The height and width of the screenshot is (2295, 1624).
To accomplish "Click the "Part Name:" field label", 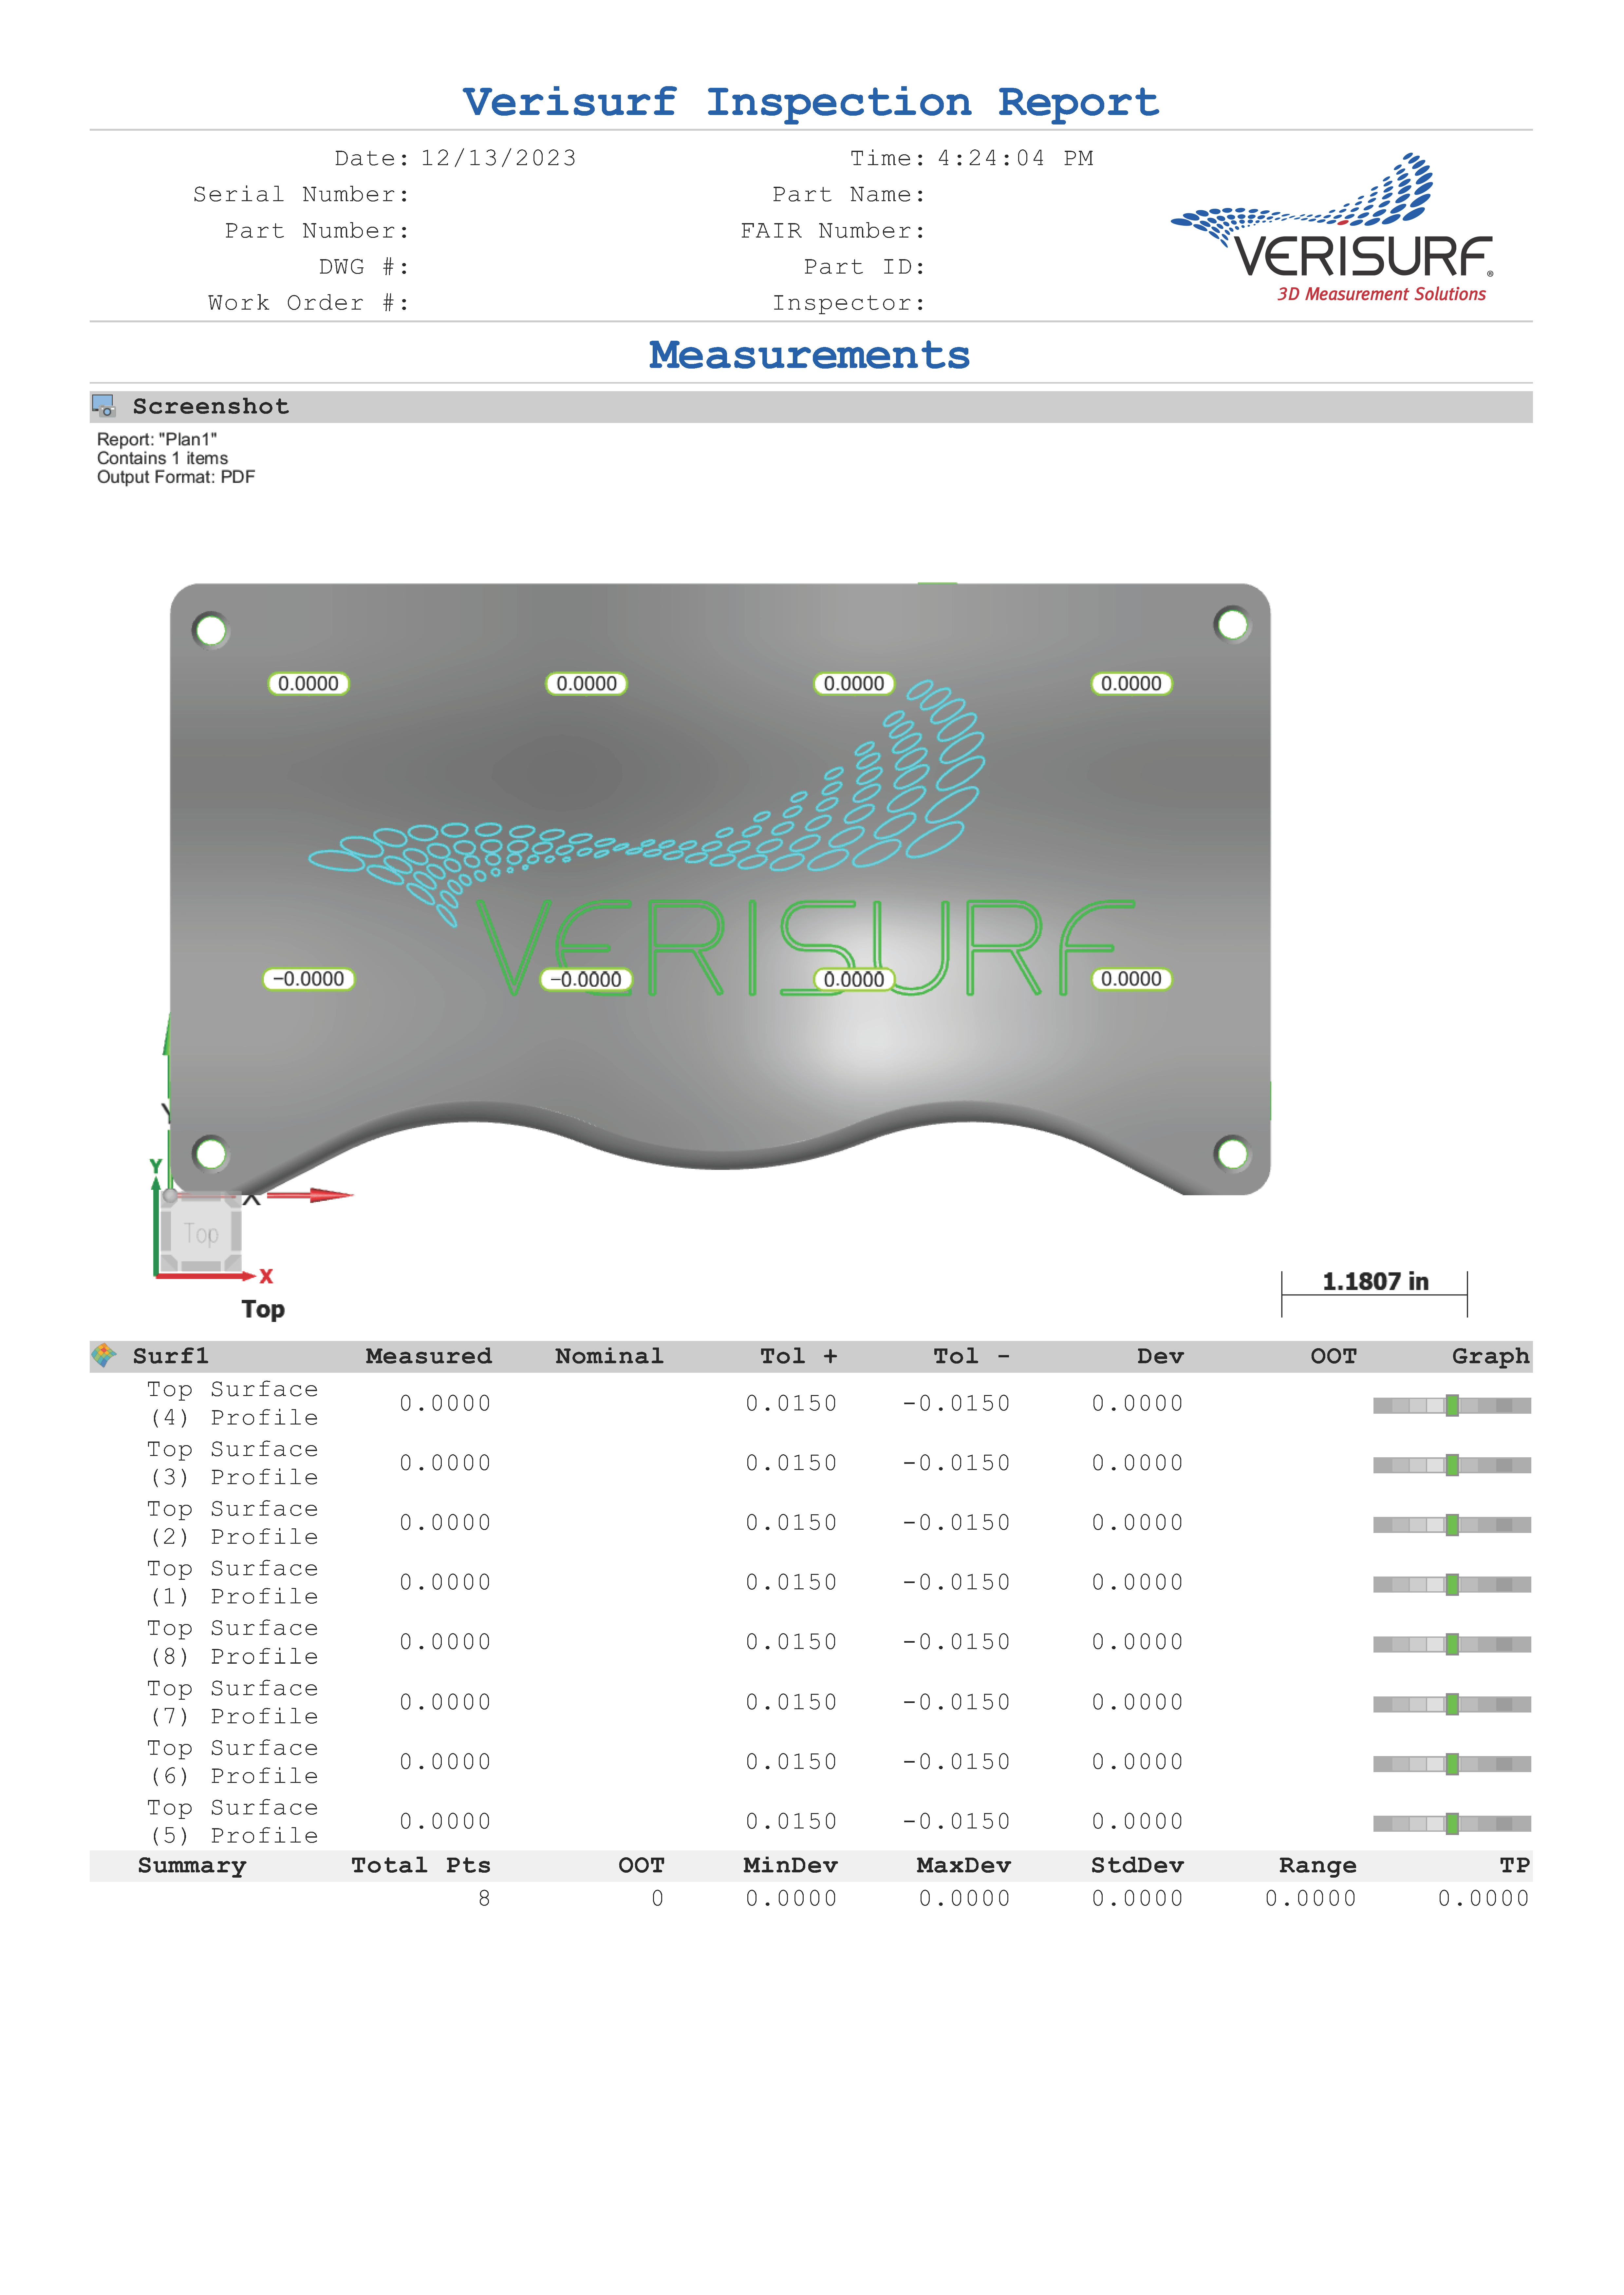I will (x=849, y=194).
